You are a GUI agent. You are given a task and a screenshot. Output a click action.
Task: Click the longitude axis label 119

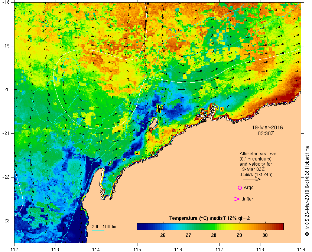tap(301, 249)
